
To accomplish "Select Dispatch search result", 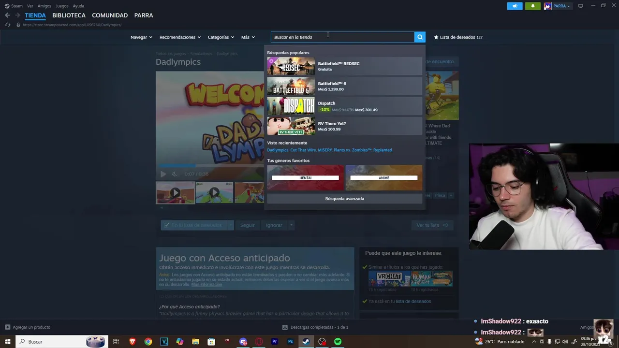I will click(344, 106).
